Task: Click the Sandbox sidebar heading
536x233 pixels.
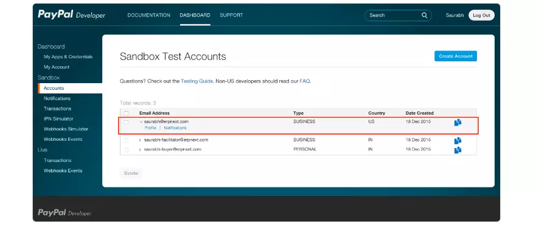Action: 49,78
